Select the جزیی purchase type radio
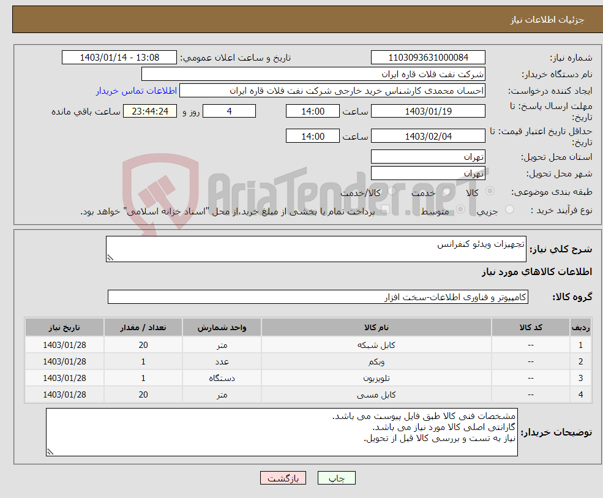Screen dimensions: 603x498 coord(509,209)
